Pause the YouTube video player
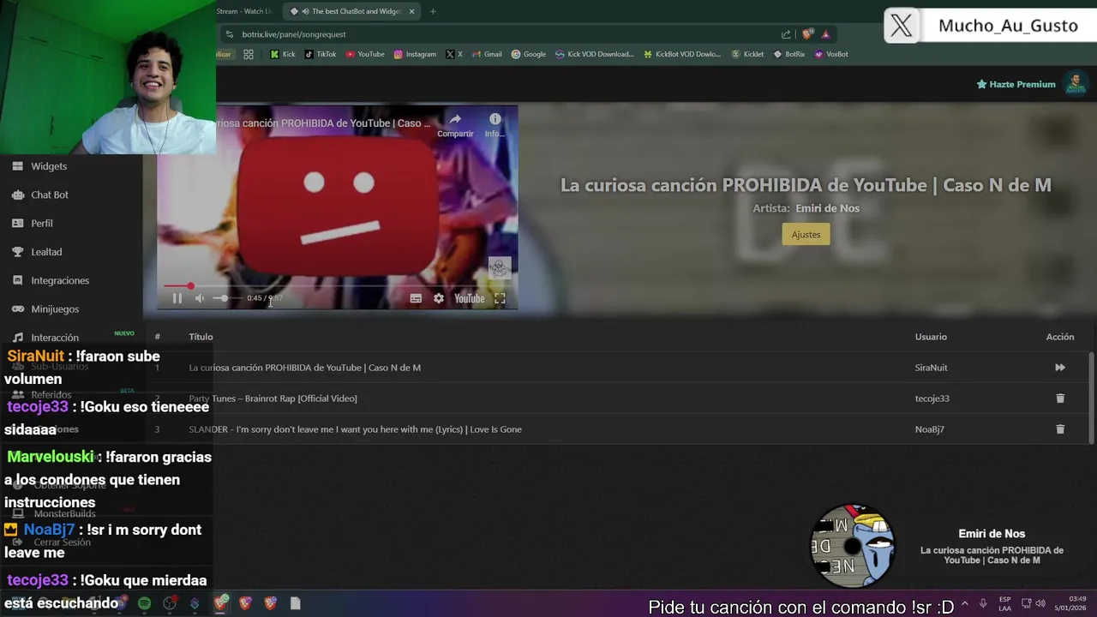 177,298
